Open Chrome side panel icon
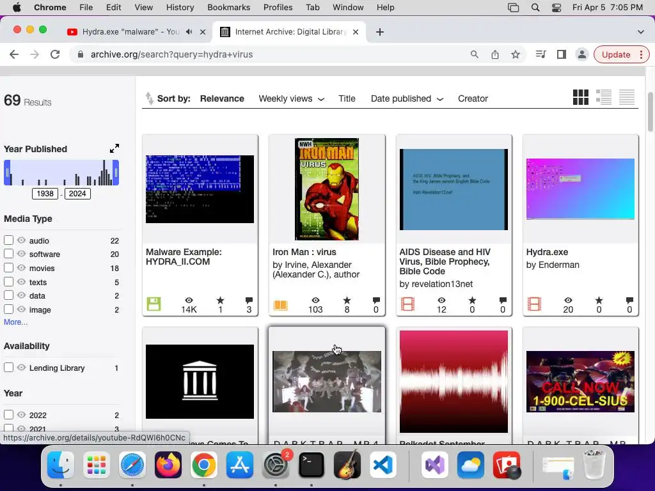The width and height of the screenshot is (655, 491). [x=562, y=54]
